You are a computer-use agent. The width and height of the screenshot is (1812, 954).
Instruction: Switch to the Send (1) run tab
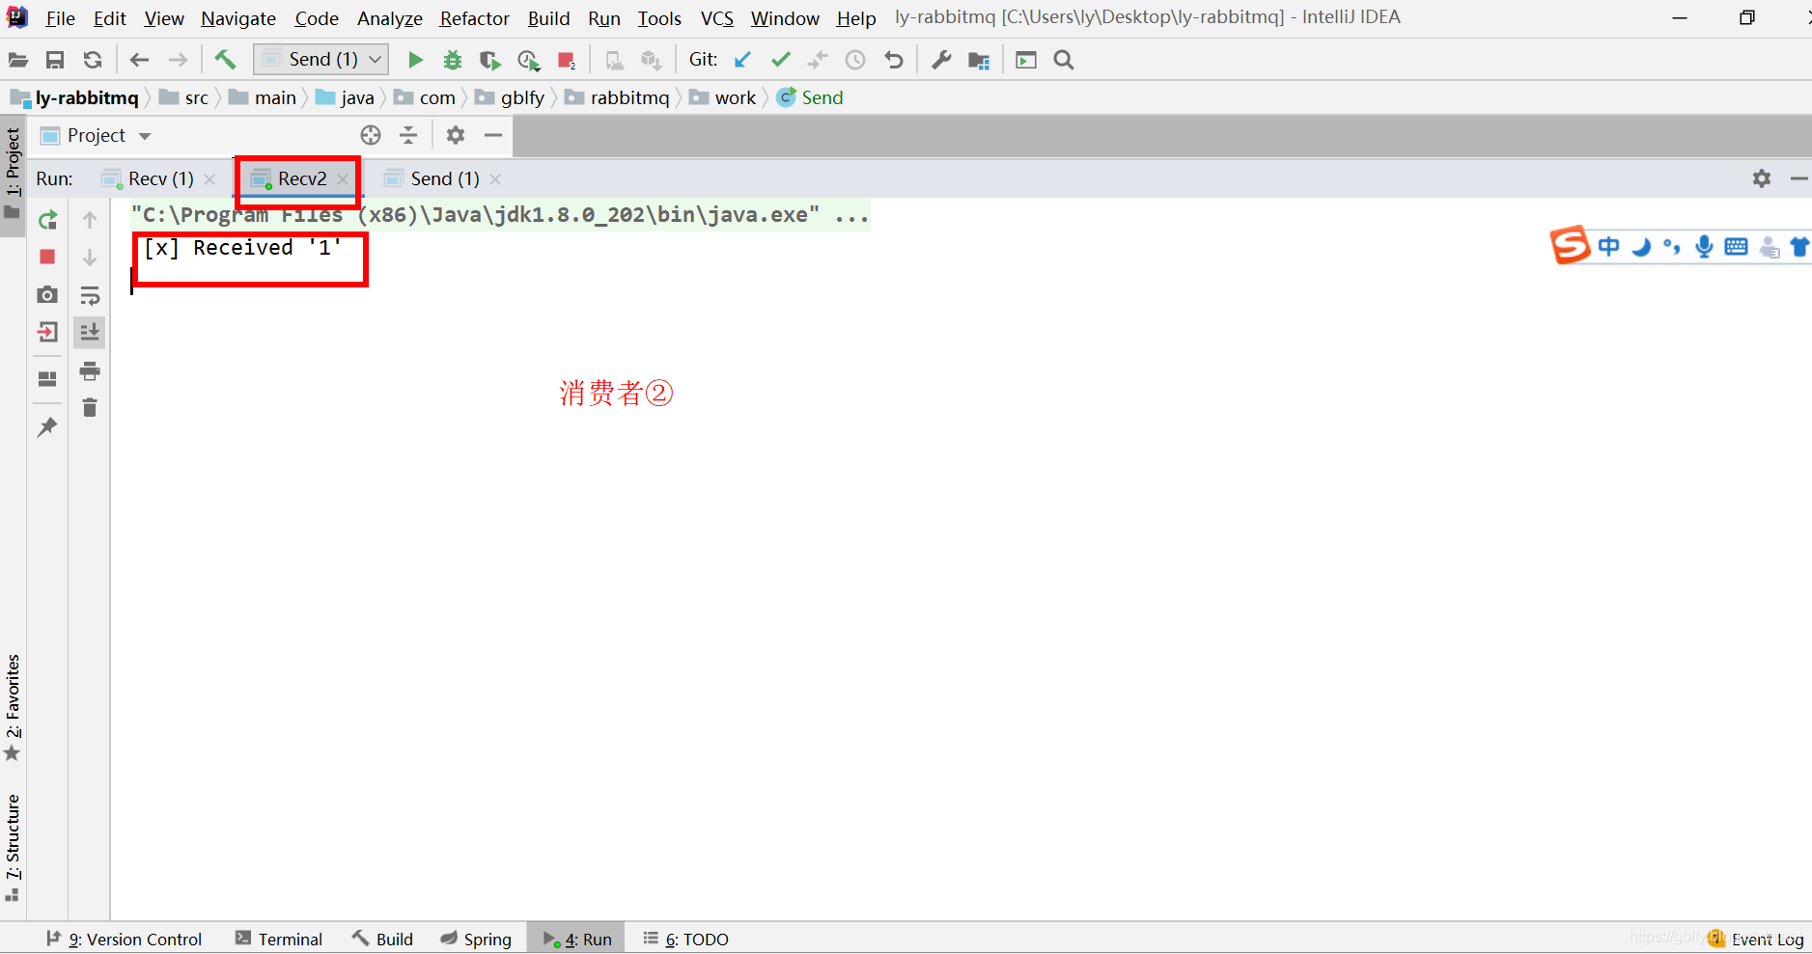click(x=445, y=178)
